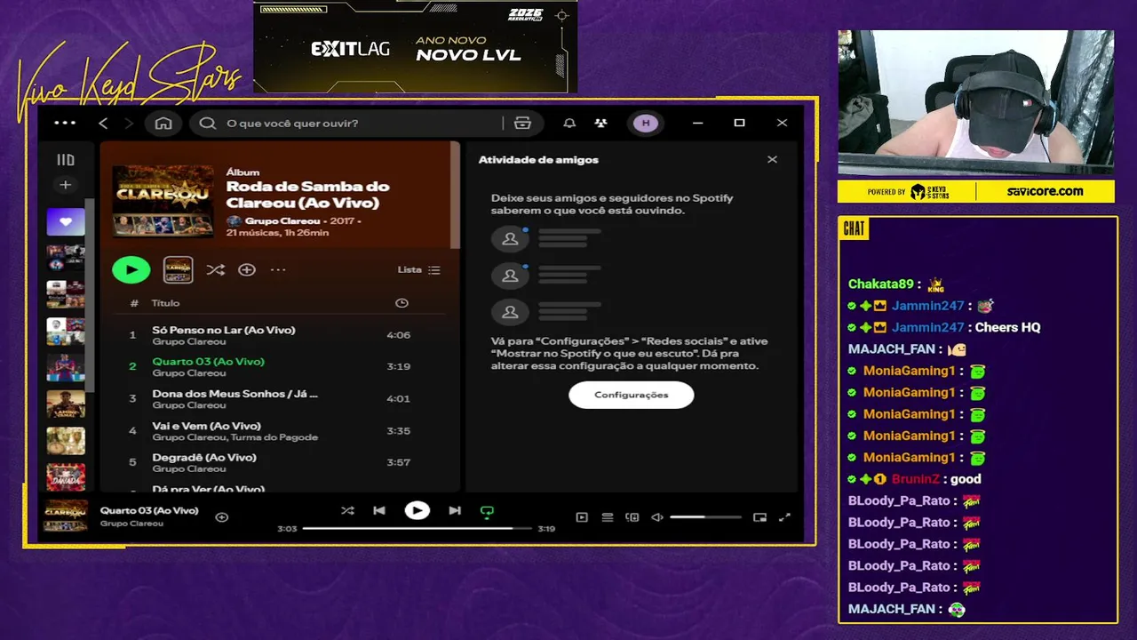Add the album to Your Library
This screenshot has height=640, width=1137.
(x=247, y=269)
